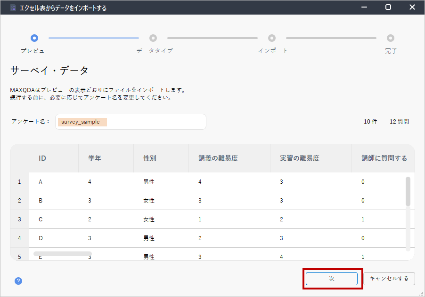Click the 講義の難易度 column header

(218, 158)
